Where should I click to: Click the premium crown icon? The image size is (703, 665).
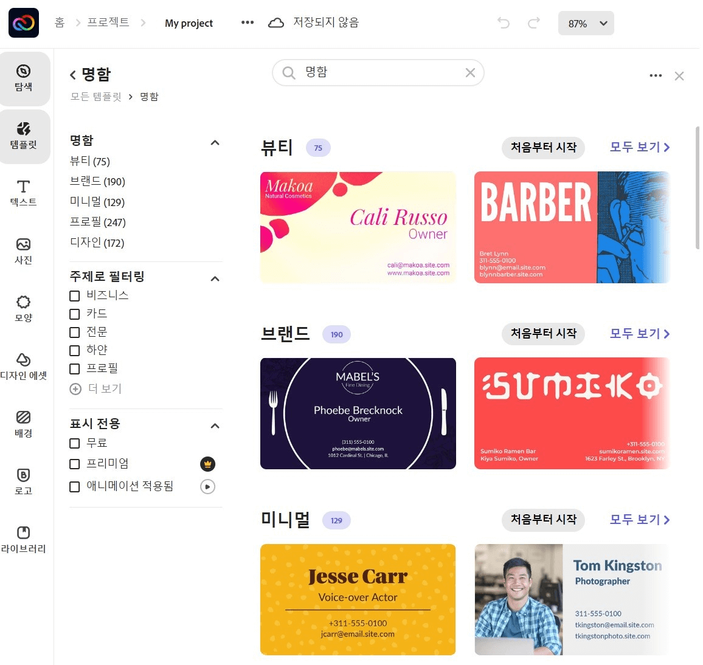click(x=207, y=464)
